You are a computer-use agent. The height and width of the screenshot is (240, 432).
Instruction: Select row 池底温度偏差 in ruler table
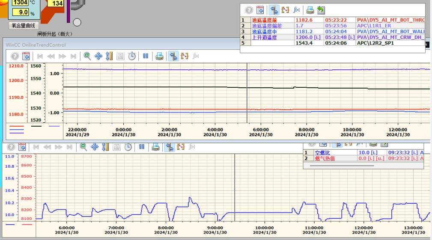coord(333,26)
